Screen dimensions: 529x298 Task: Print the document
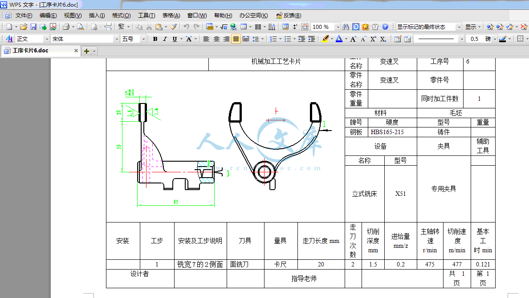(x=66, y=27)
